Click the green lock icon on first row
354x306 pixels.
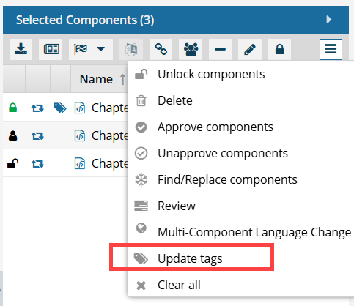click(x=13, y=108)
